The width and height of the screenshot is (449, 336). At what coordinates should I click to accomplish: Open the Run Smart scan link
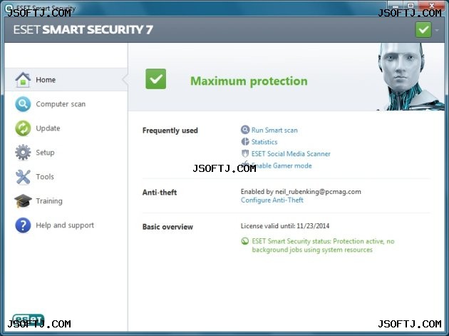point(274,130)
